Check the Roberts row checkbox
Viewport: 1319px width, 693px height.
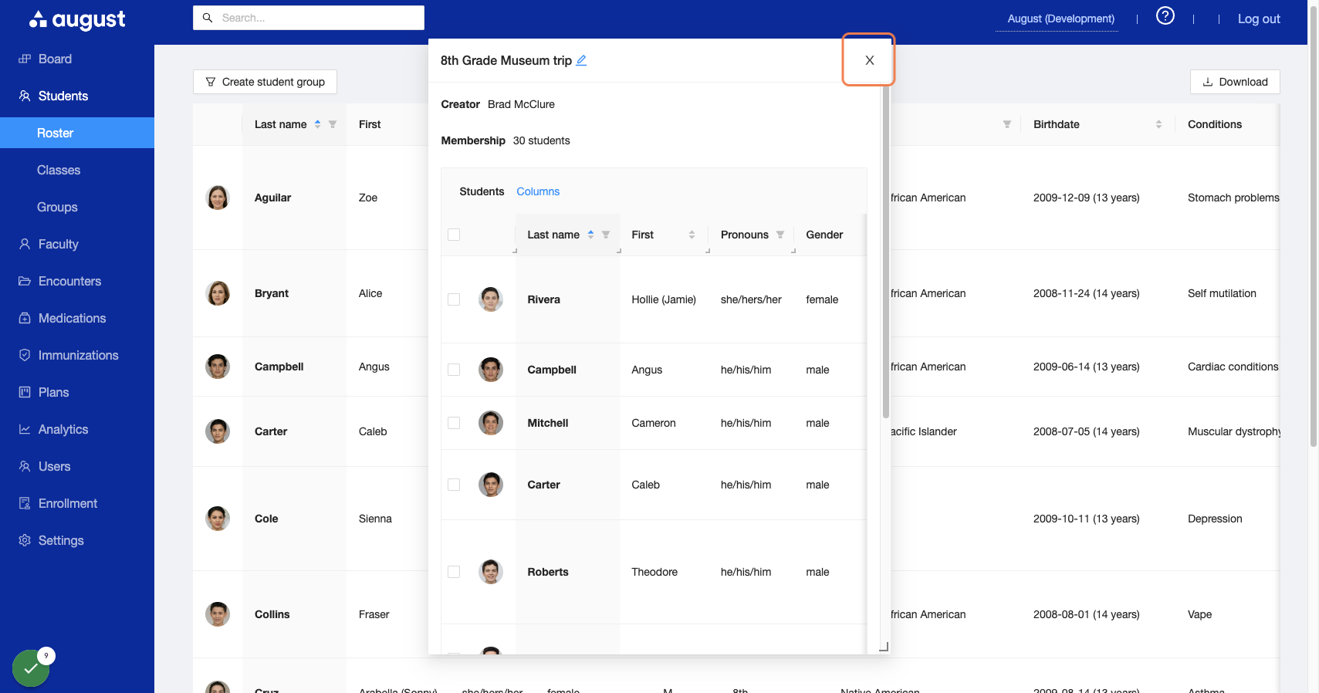click(x=454, y=572)
